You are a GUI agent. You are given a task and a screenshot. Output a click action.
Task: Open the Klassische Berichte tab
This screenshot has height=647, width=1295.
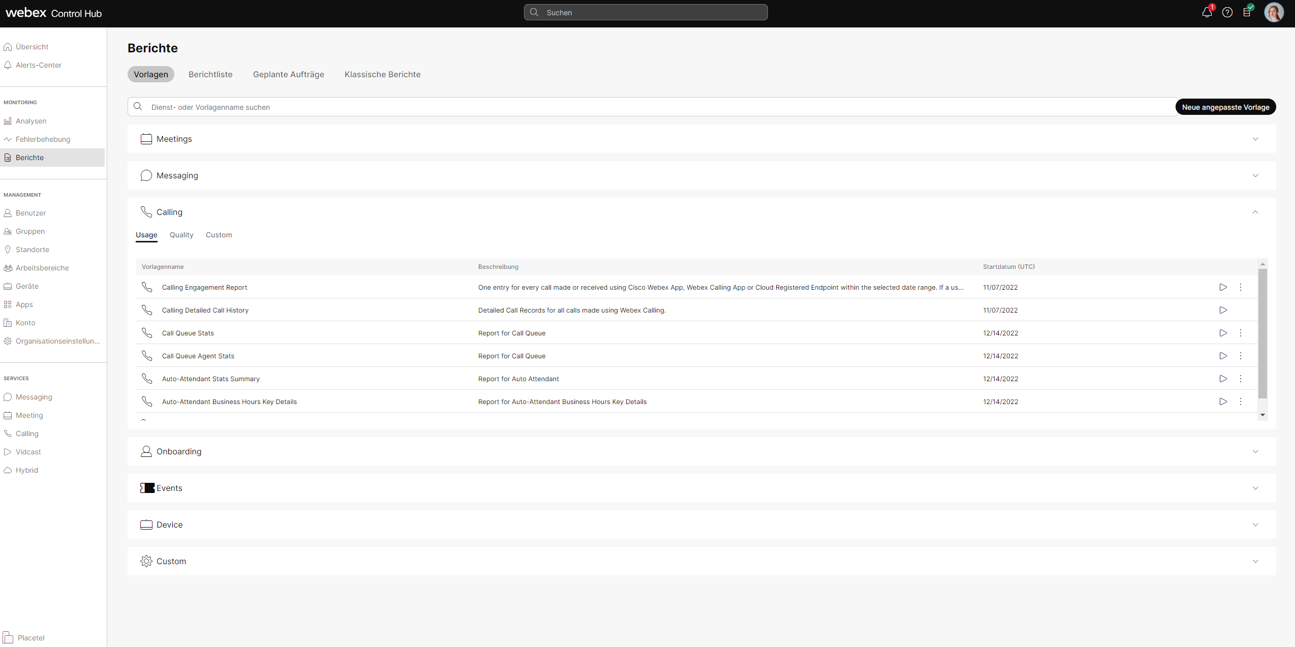(x=382, y=74)
